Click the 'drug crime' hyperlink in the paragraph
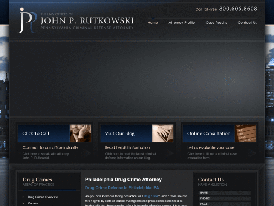This screenshot has height=206, width=274. (151, 196)
